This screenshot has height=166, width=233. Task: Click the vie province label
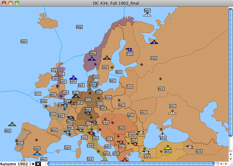click(106, 122)
